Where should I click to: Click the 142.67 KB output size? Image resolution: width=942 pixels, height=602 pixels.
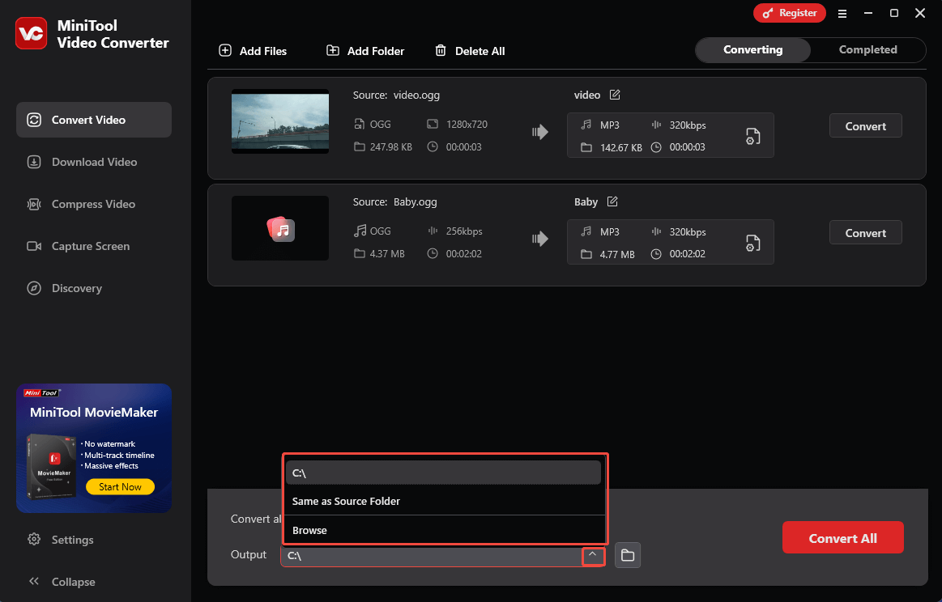(620, 147)
